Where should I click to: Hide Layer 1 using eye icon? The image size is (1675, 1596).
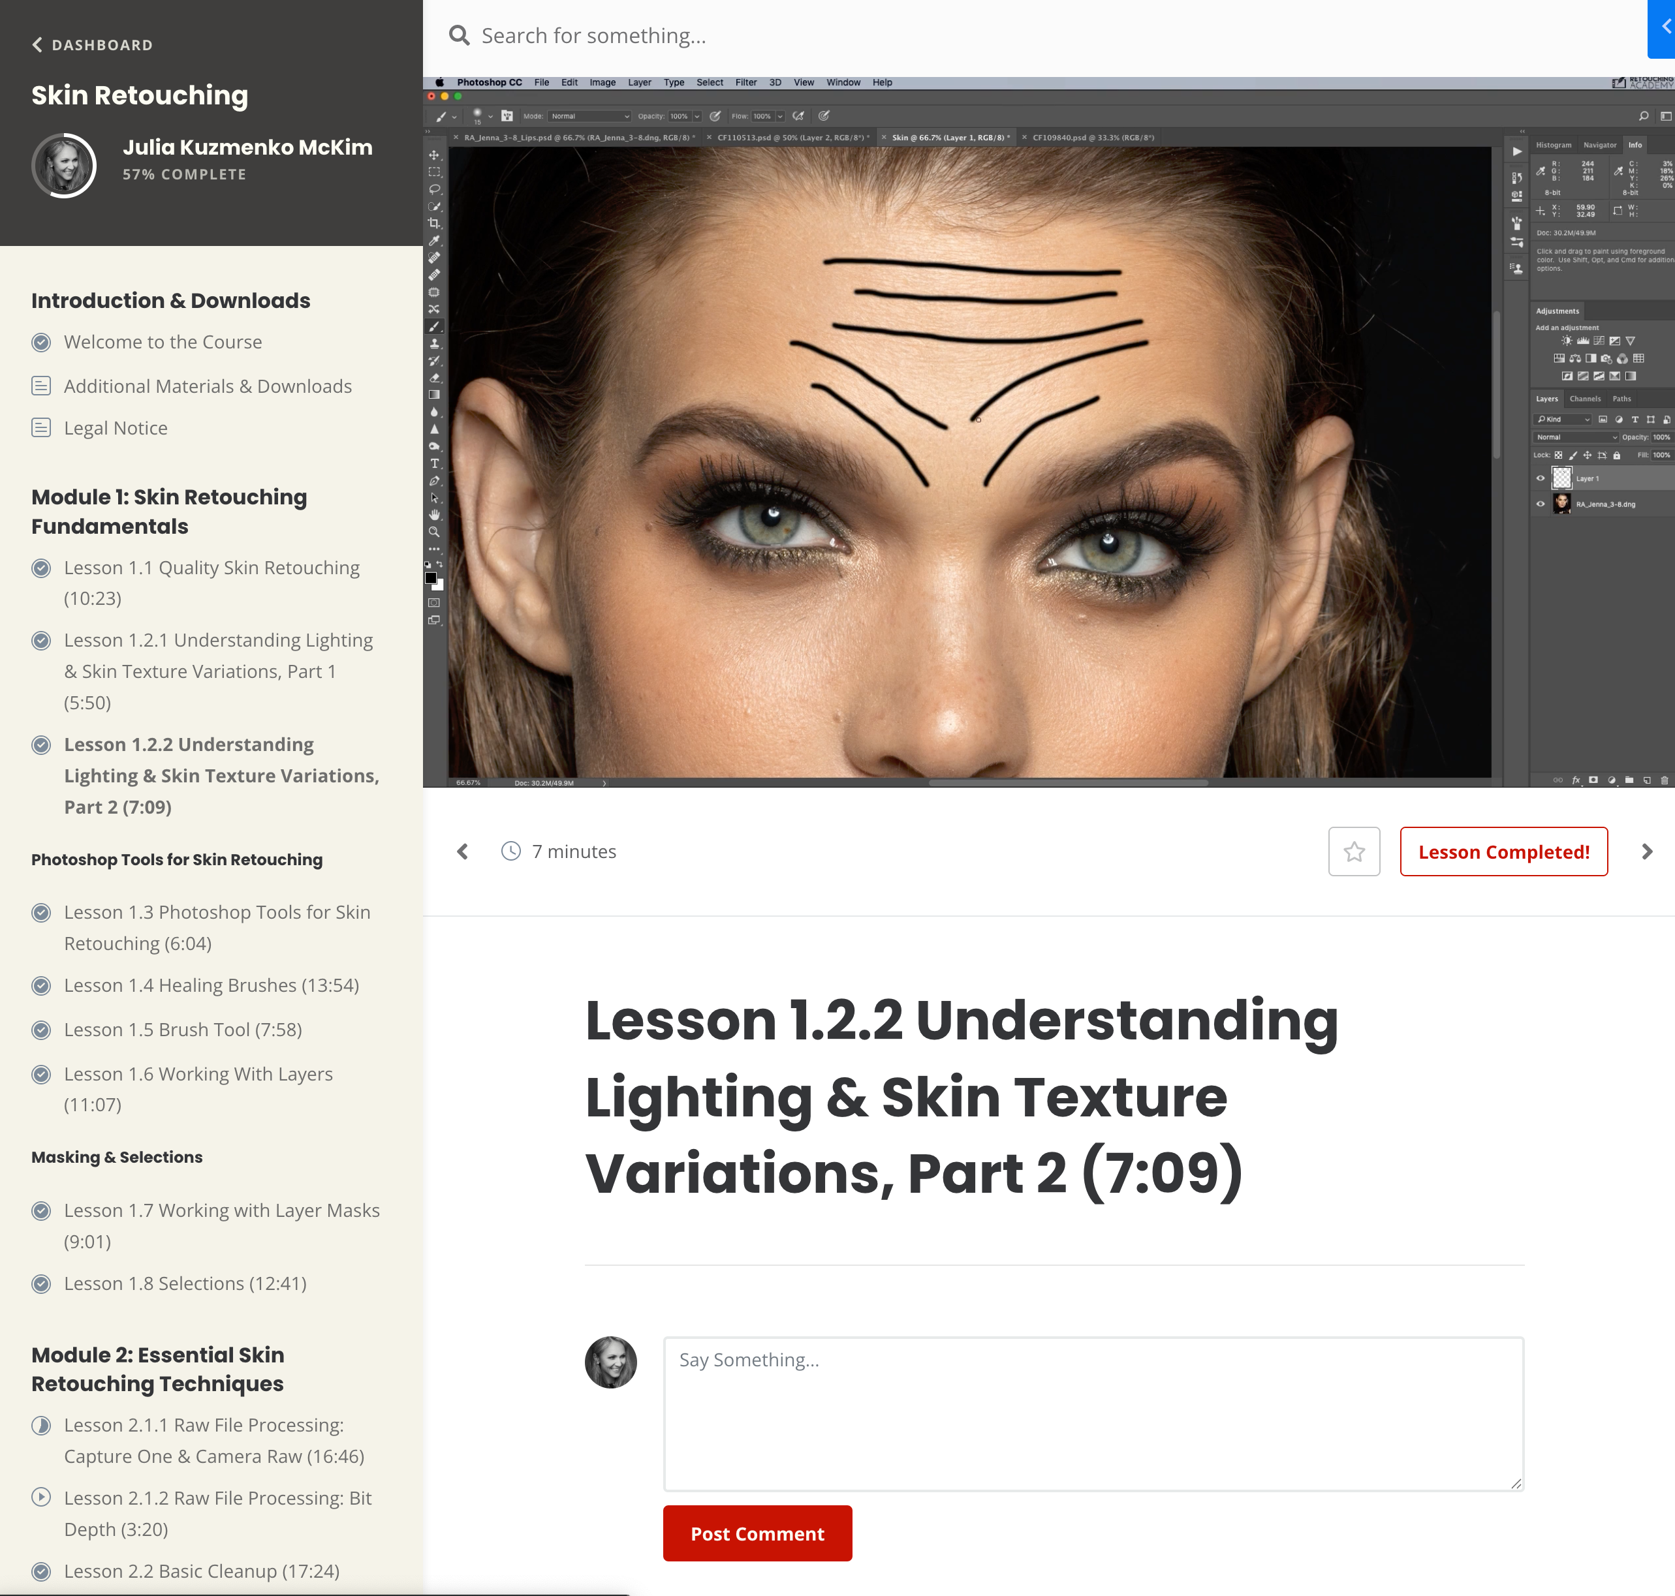[1540, 478]
